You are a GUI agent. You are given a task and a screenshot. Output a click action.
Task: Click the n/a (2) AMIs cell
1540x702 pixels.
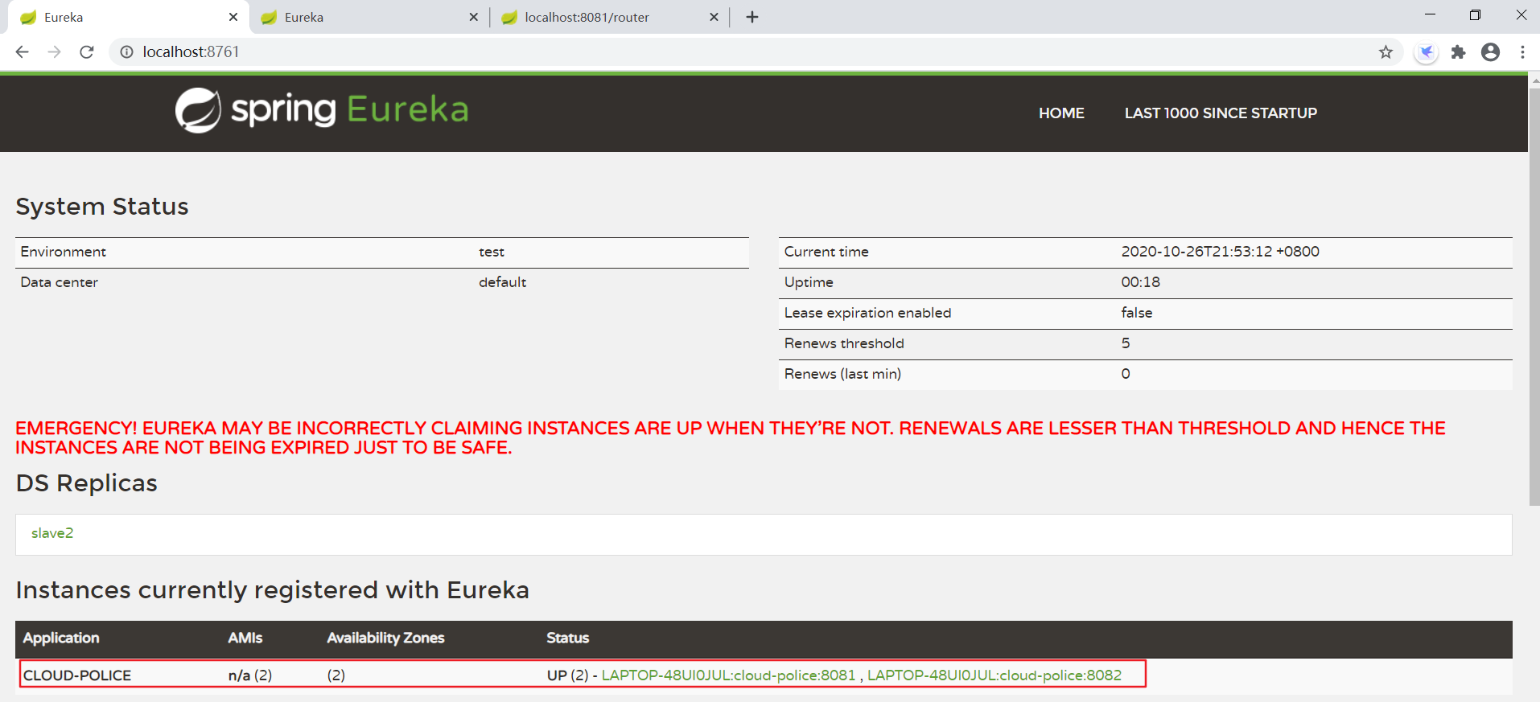[x=249, y=675]
